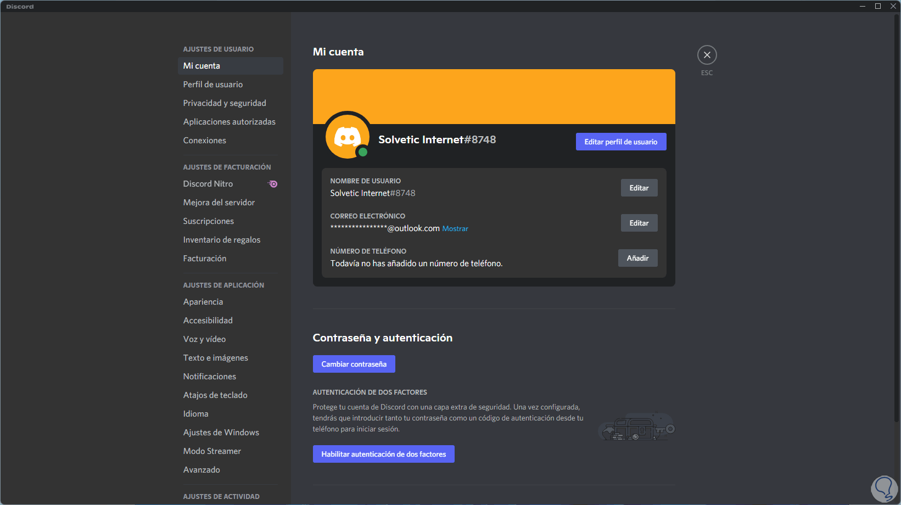Open Facturación settings

(231, 259)
